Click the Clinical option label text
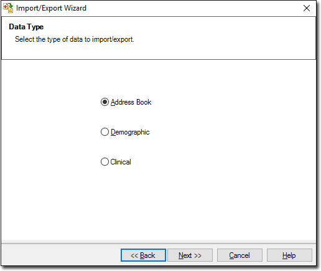Image resolution: width=321 pixels, height=271 pixels. click(121, 162)
